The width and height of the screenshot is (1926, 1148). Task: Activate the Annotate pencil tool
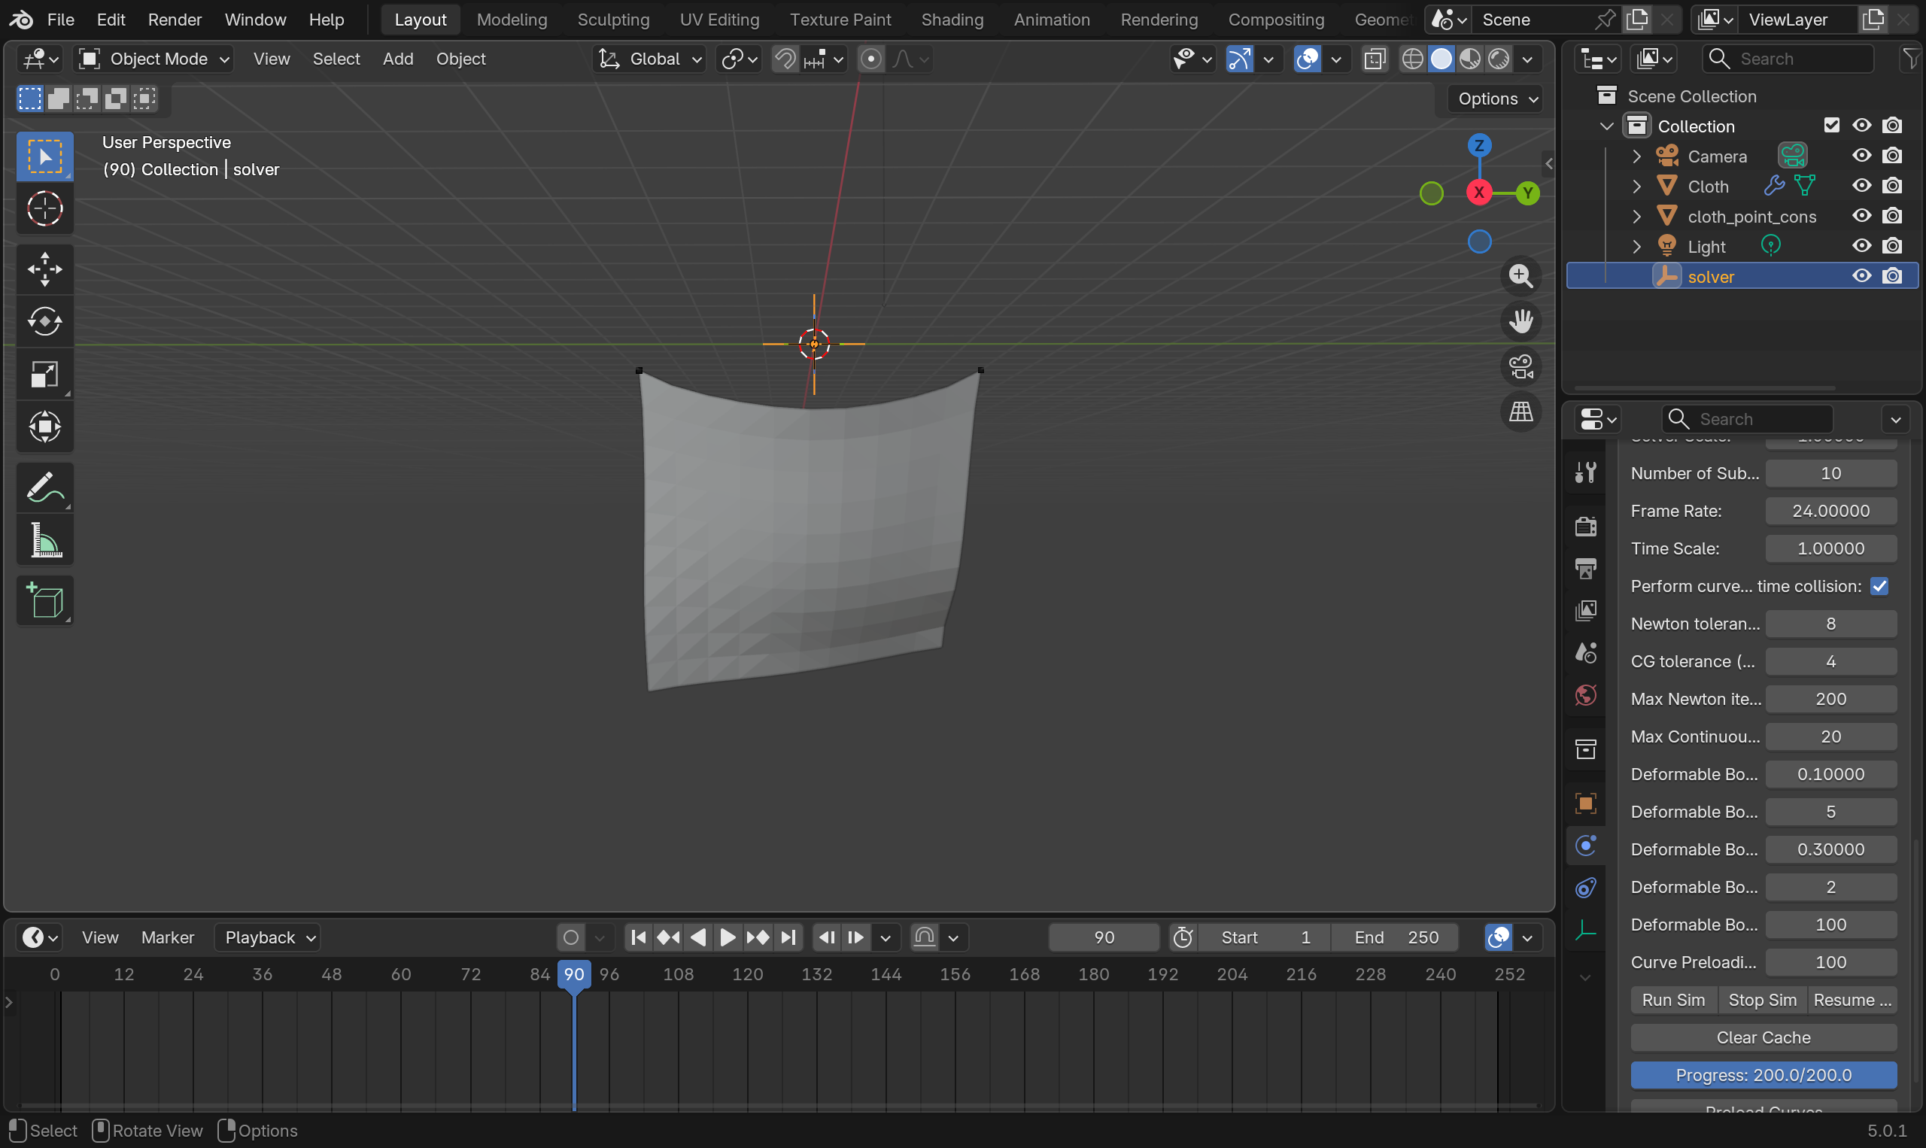(x=45, y=487)
